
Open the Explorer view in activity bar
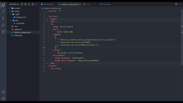point(3,5)
